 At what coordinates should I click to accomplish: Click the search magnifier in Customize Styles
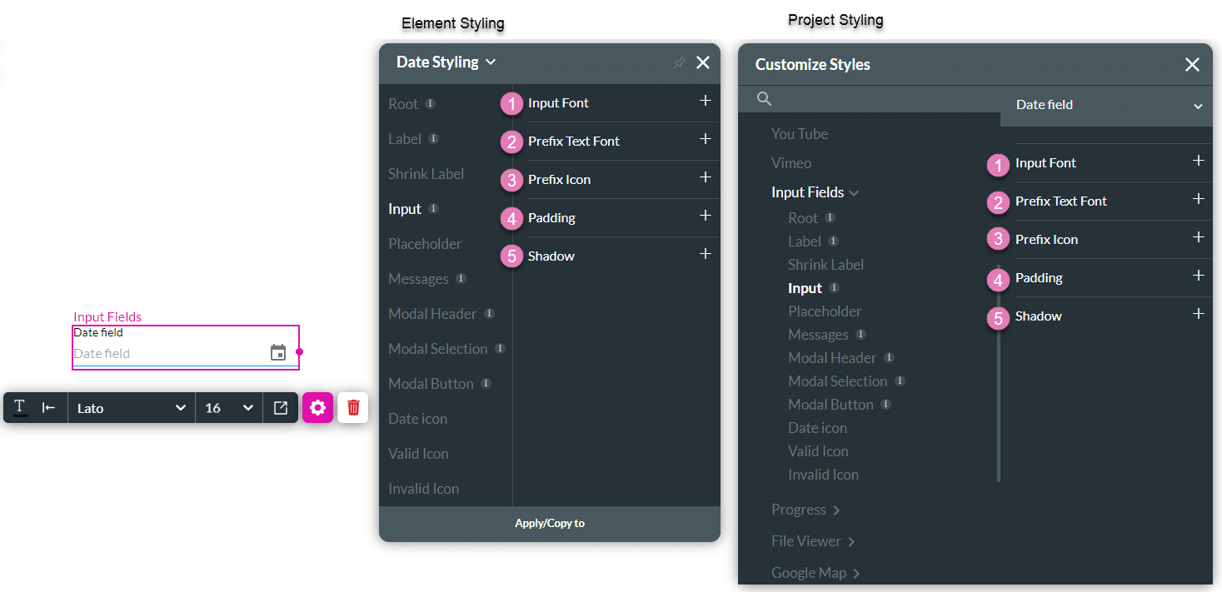[x=763, y=98]
